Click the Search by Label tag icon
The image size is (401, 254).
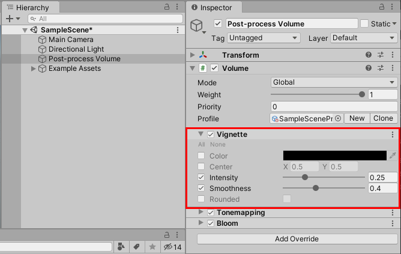136,247
